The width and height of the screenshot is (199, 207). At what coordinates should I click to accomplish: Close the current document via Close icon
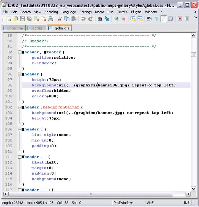[36, 19]
